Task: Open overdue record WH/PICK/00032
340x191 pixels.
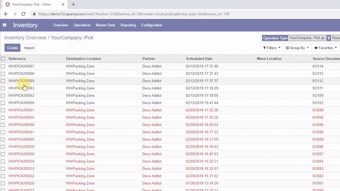Action: point(21,176)
